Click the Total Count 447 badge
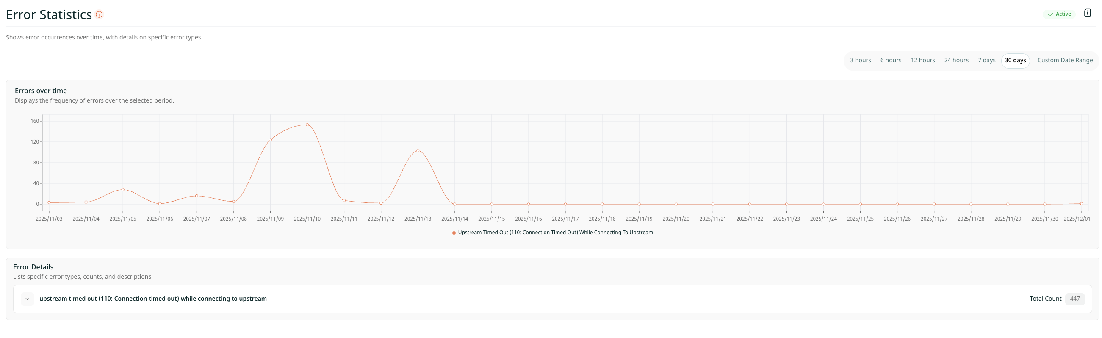This screenshot has width=1102, height=338. pyautogui.click(x=1074, y=299)
